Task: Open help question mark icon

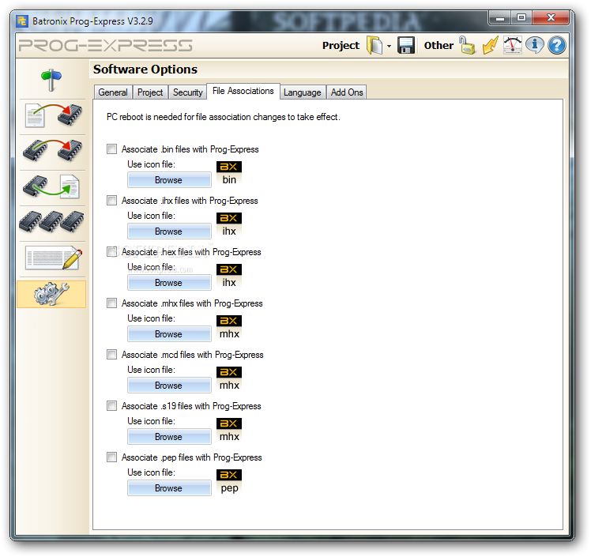Action: pos(557,45)
